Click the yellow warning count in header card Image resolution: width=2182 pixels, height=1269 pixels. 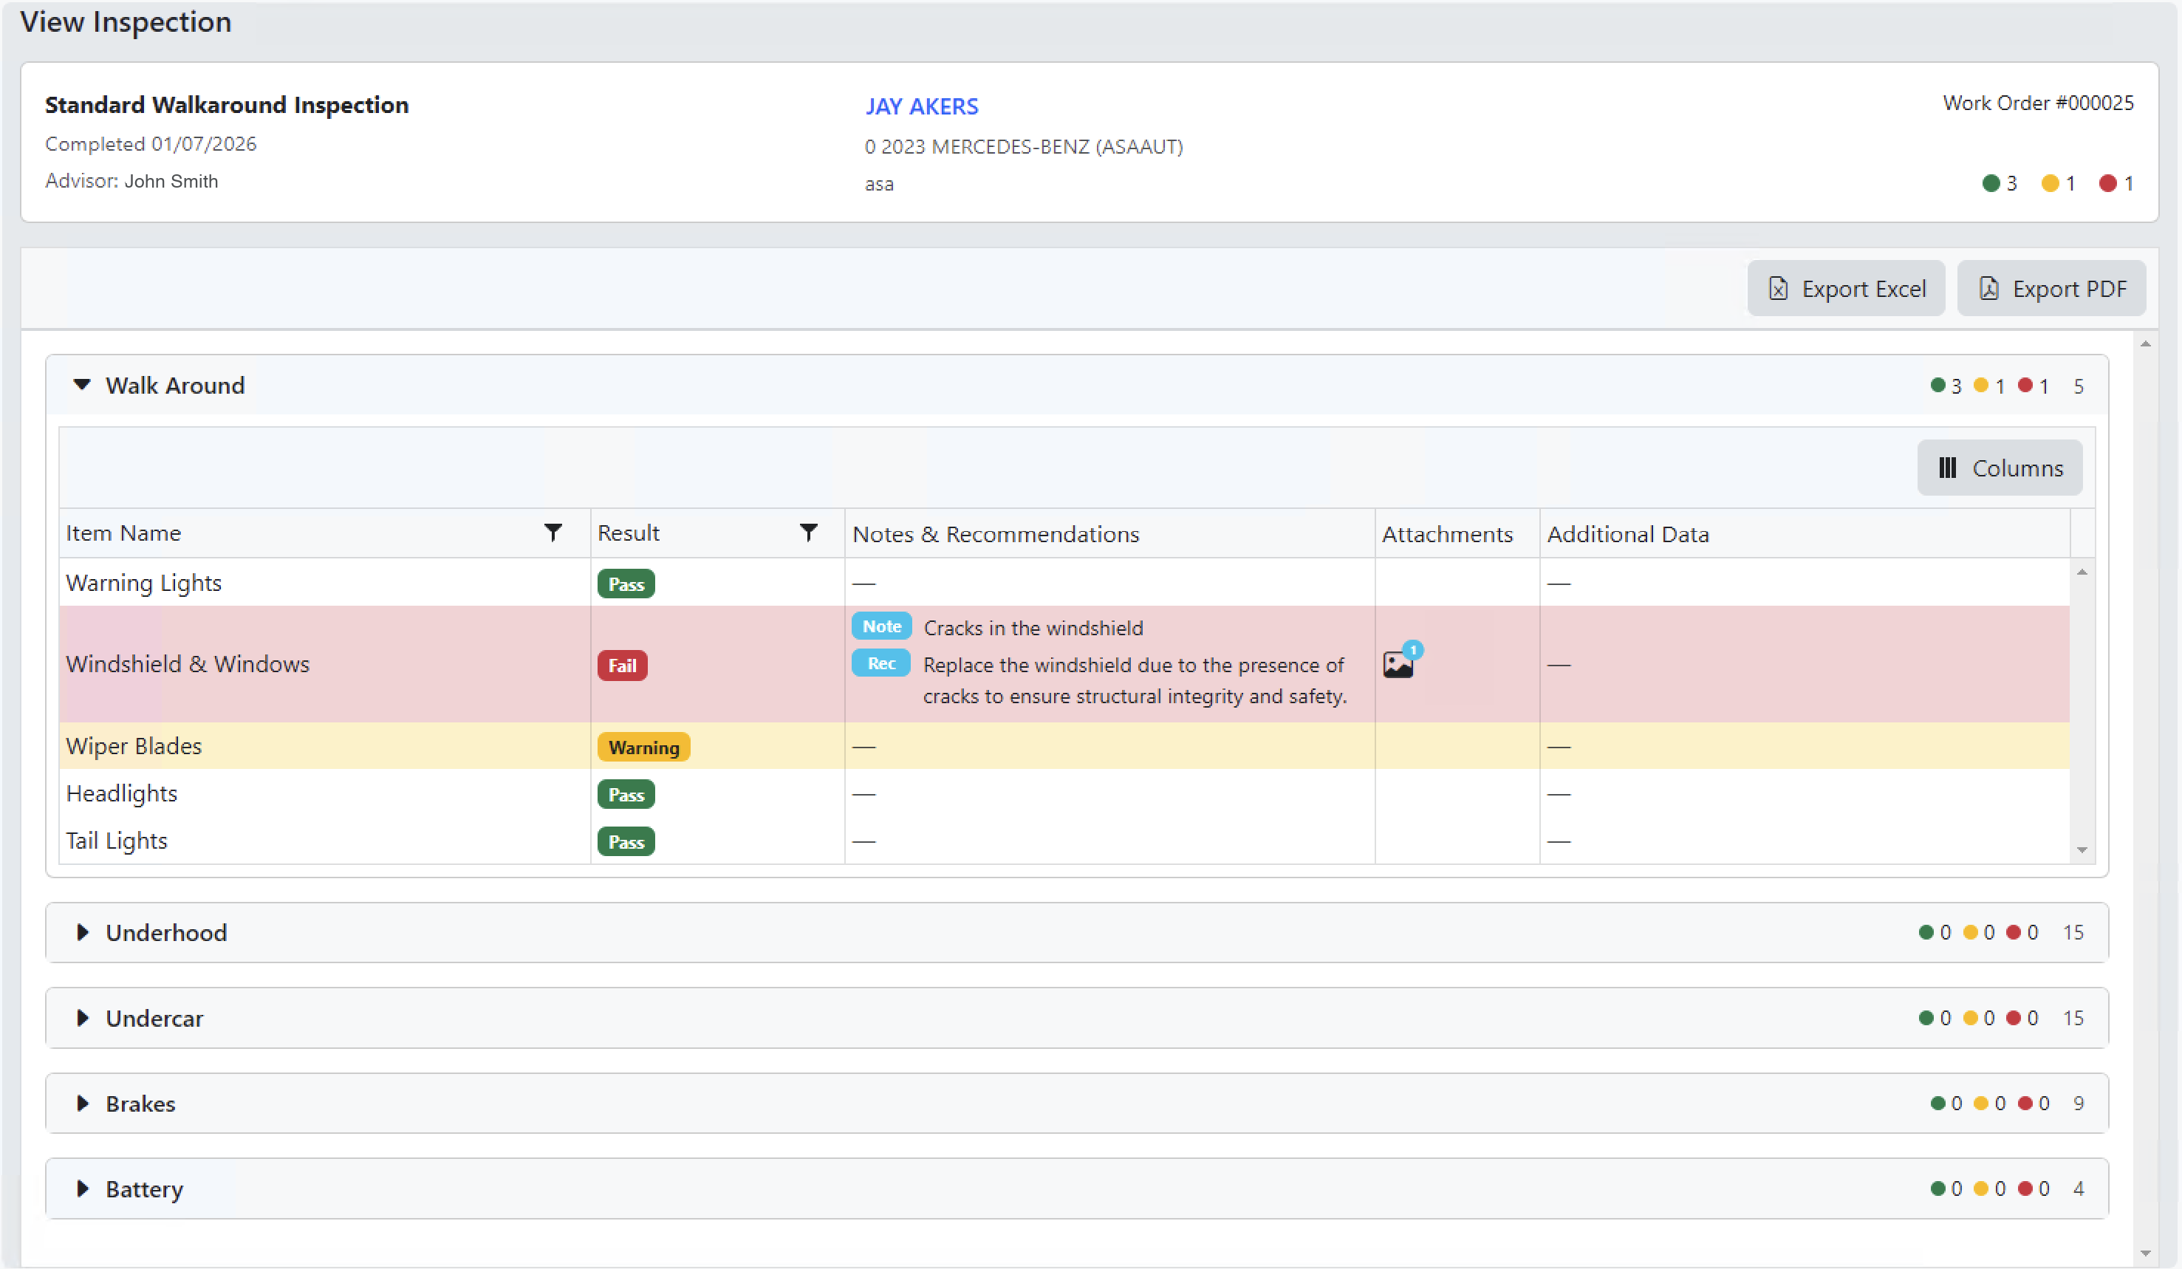pos(2058,182)
